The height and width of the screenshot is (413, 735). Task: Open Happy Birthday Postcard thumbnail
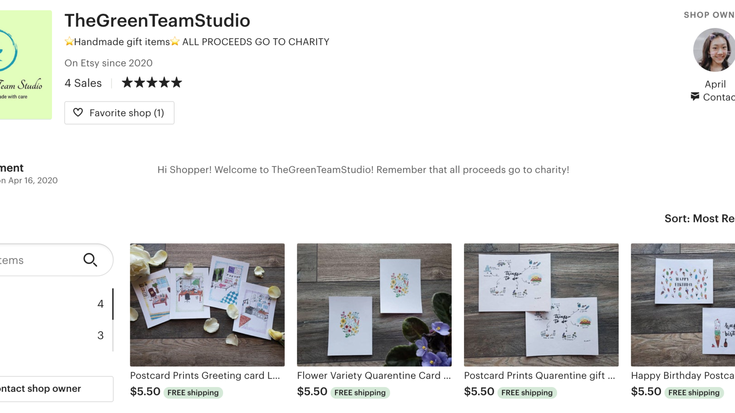click(683, 305)
